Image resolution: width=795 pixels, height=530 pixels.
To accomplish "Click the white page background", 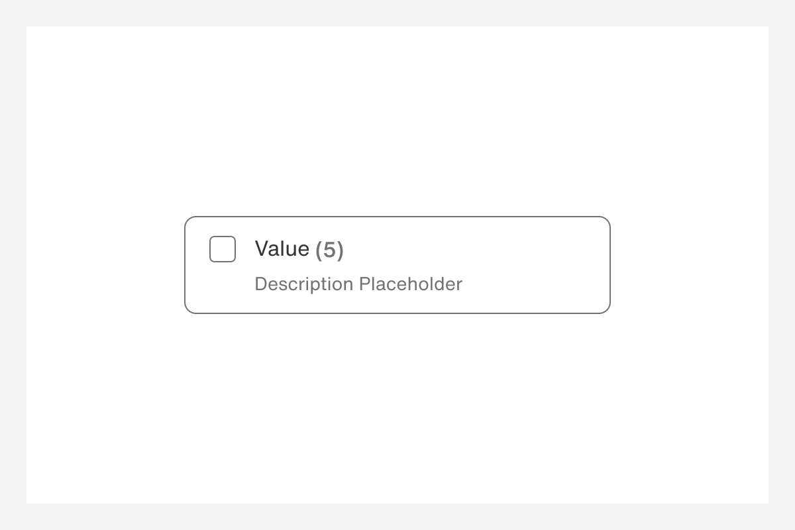I will 397,99.
